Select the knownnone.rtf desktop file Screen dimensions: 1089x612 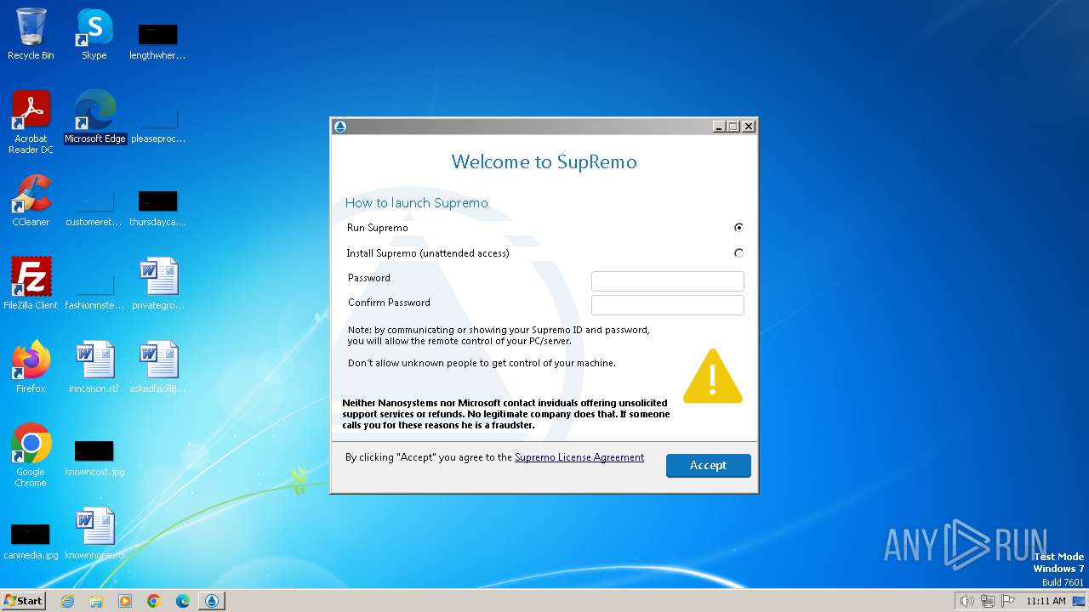94,534
